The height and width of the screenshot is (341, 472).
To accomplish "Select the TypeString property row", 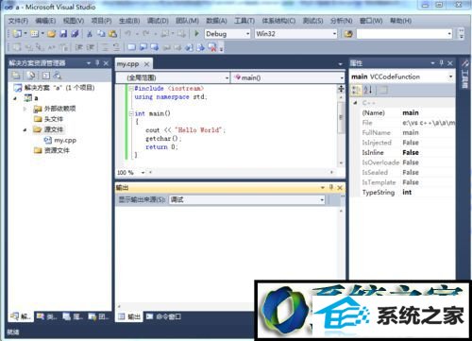I will (408, 193).
